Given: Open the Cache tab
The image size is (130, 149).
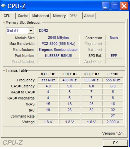Looking at the screenshot, I should [x=23, y=16].
